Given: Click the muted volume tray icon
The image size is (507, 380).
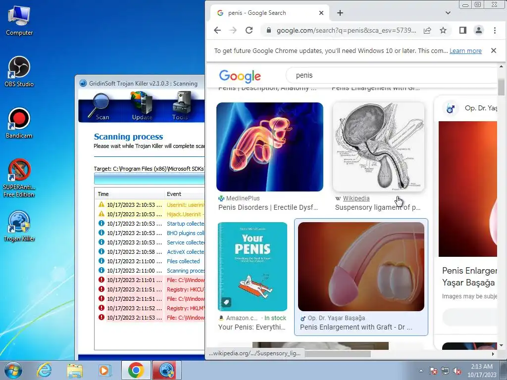Looking at the screenshot, I should pyautogui.click(x=457, y=371).
